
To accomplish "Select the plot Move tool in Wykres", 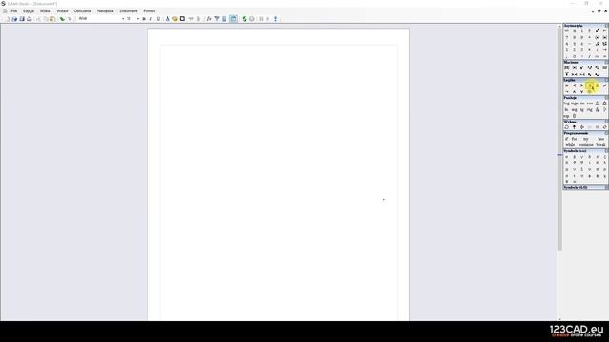I will tap(581, 127).
